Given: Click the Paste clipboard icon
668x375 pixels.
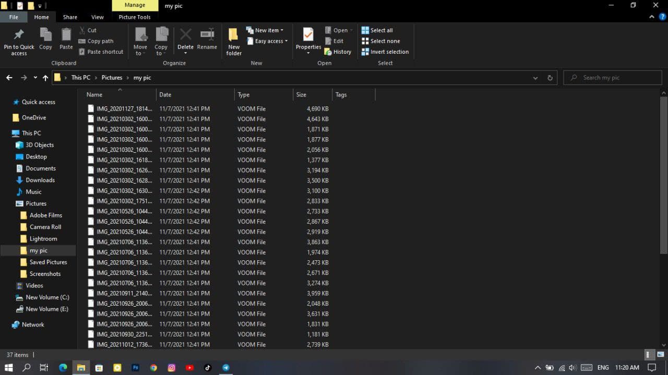Looking at the screenshot, I should click(66, 35).
